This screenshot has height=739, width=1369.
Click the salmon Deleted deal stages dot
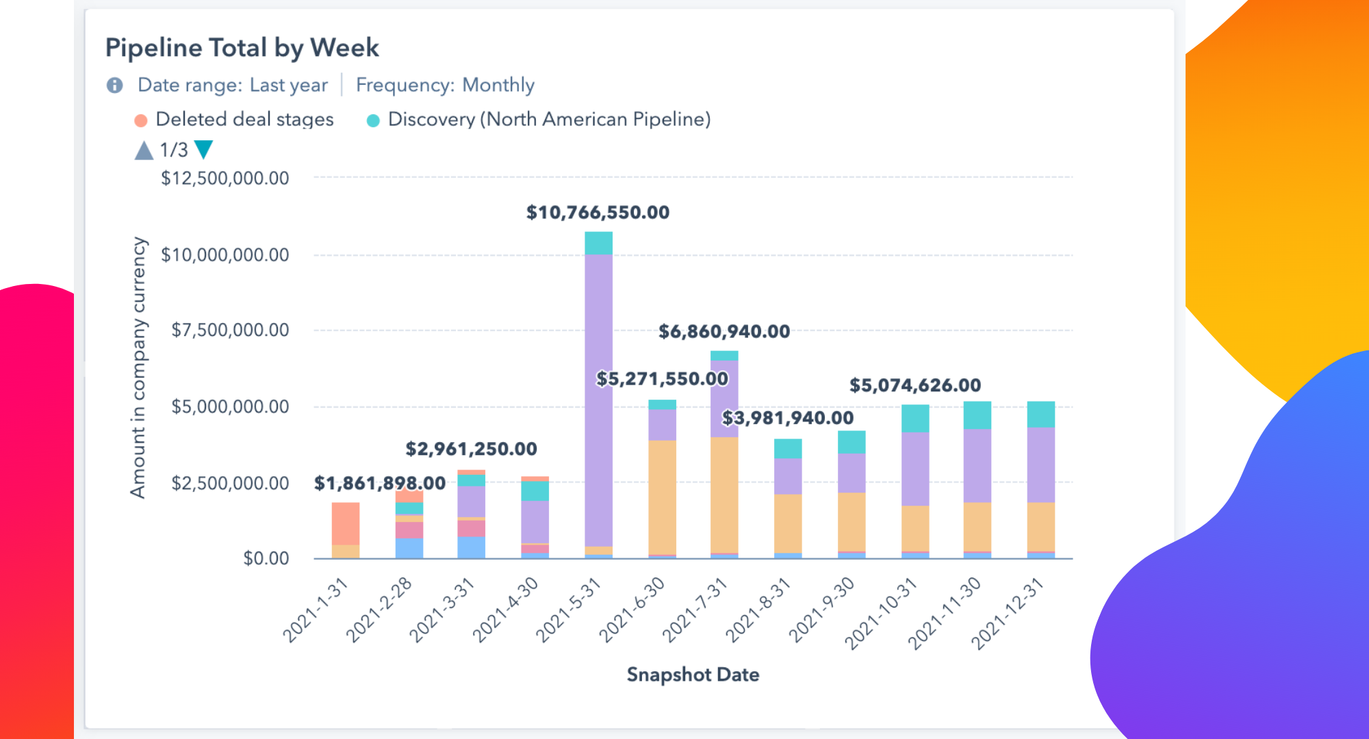[141, 121]
